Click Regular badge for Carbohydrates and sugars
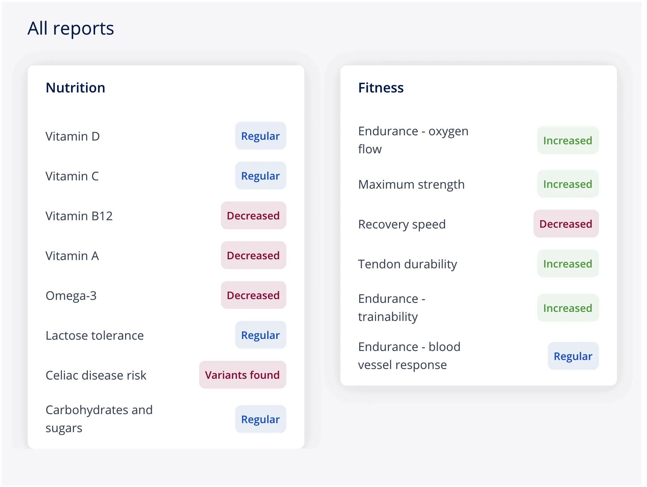 click(x=260, y=419)
